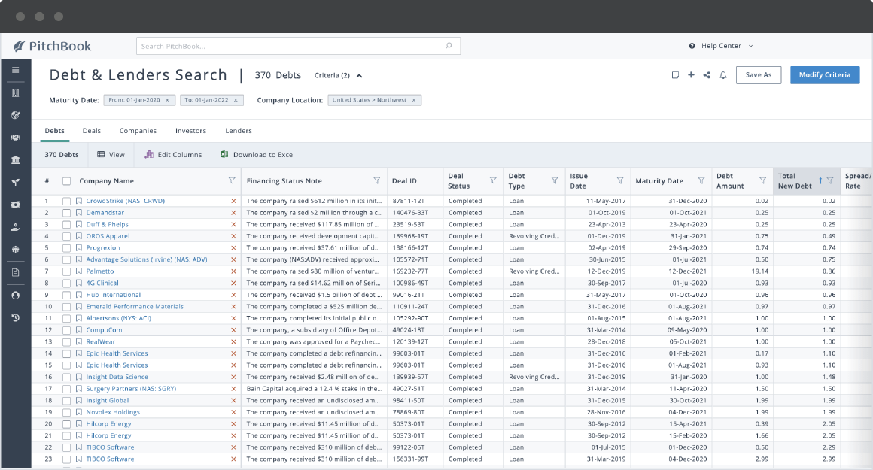This screenshot has width=873, height=470.
Task: Bookmark the Palmetto row
Action: point(79,271)
